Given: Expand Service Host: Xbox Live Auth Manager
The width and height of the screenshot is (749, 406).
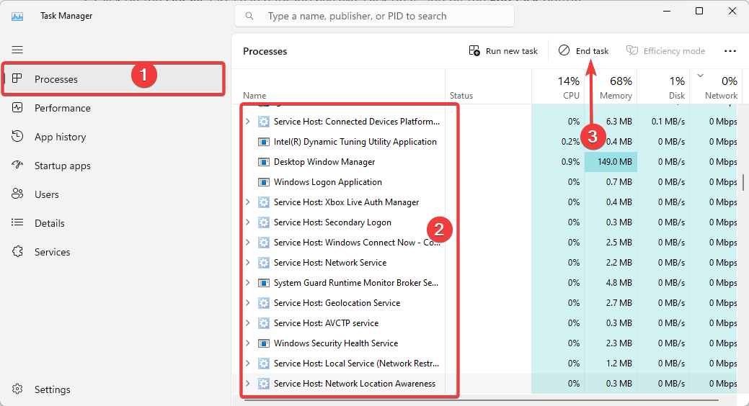Looking at the screenshot, I should (248, 202).
